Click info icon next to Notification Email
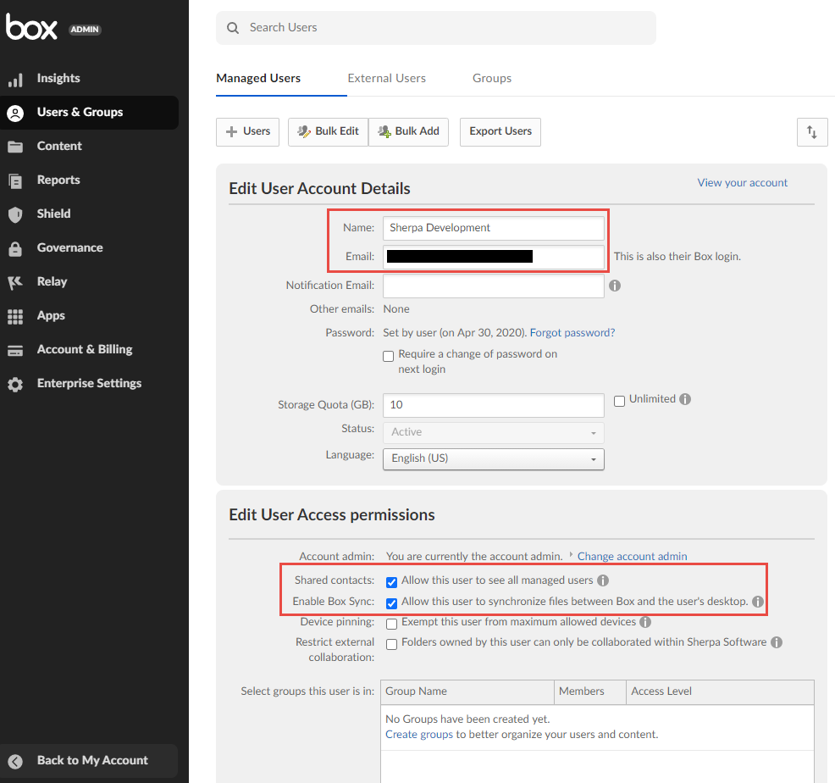This screenshot has height=783, width=835. (x=615, y=286)
